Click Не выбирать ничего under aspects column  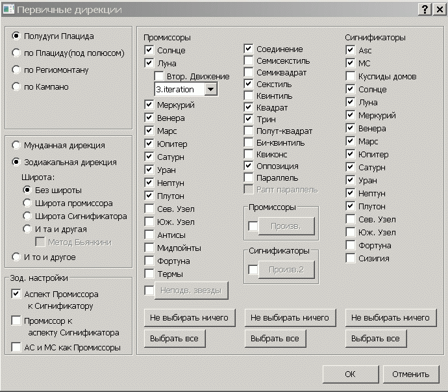tap(290, 318)
